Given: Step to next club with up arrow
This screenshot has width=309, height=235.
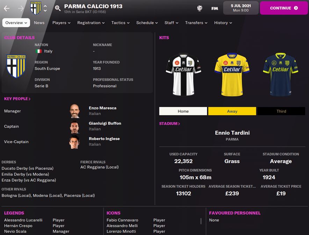Looking at the screenshot, I should (x=45, y=6).
